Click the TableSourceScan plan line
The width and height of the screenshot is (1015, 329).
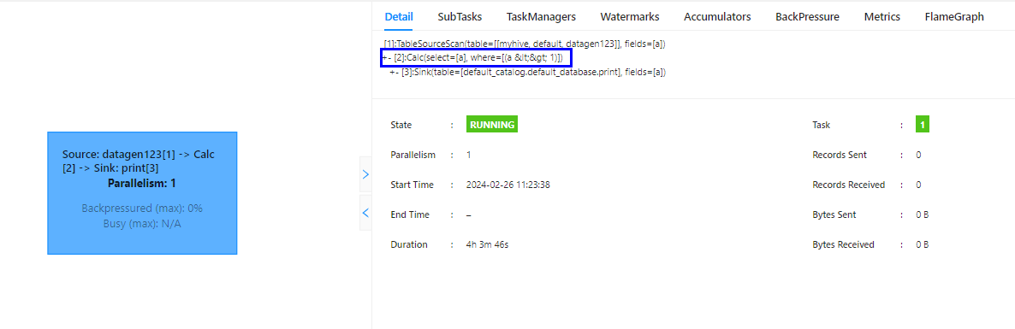(x=525, y=44)
